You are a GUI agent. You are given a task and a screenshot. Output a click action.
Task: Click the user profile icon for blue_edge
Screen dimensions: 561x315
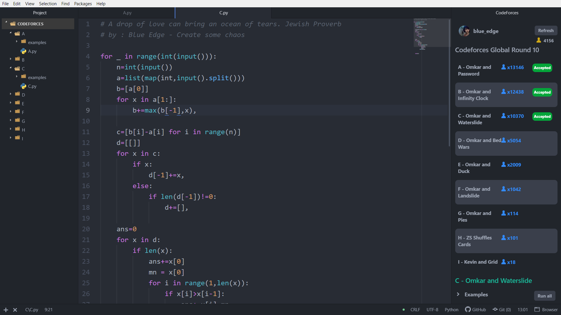click(464, 31)
